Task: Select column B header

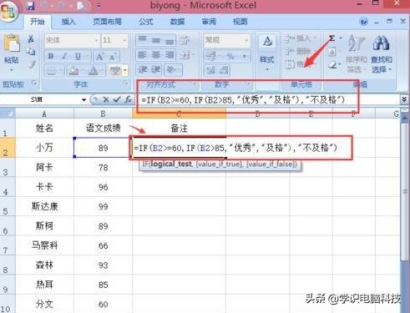Action: [103, 114]
